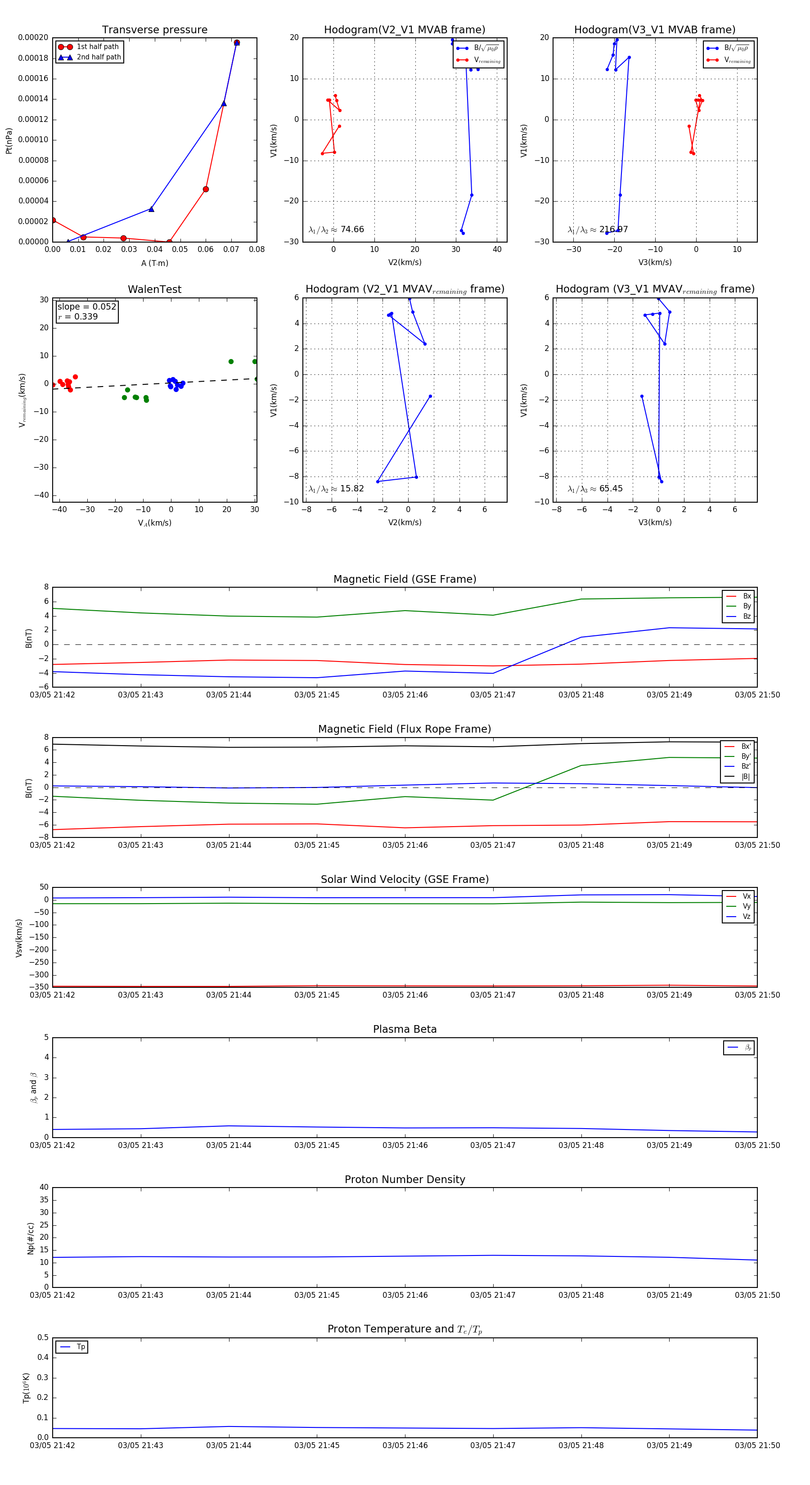
Task: Click the '1st half path' legend entry
Action: click(x=89, y=47)
